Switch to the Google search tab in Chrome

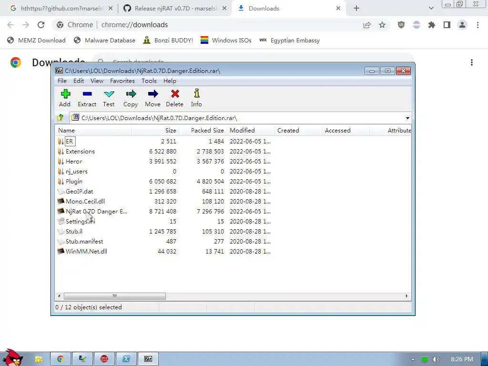pos(61,9)
